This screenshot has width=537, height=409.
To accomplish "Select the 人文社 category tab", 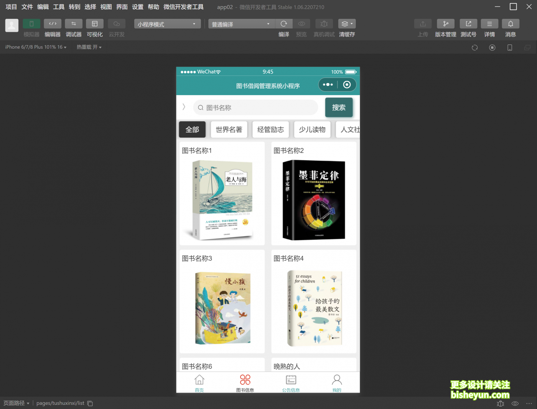I will click(x=348, y=130).
